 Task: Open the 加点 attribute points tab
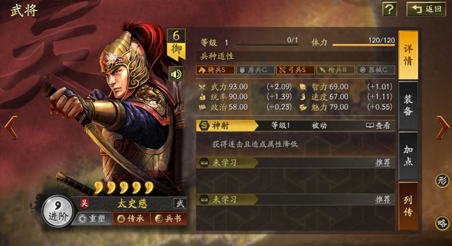408,156
